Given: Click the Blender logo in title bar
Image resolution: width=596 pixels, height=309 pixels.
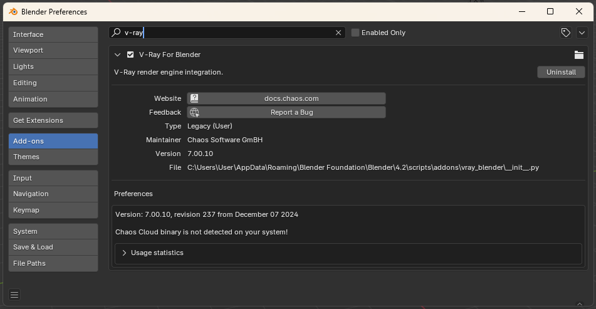Looking at the screenshot, I should (x=13, y=12).
